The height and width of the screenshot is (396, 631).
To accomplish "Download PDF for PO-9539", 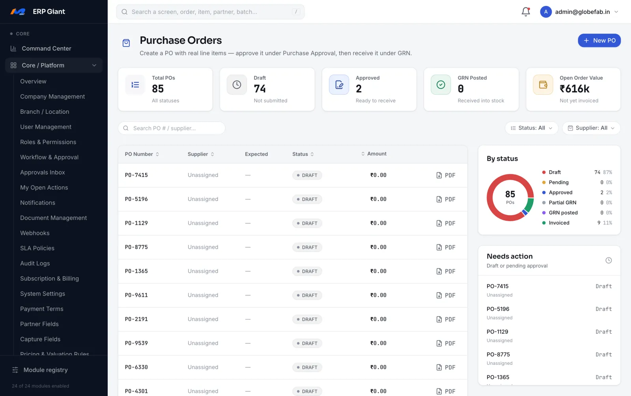I will point(446,343).
